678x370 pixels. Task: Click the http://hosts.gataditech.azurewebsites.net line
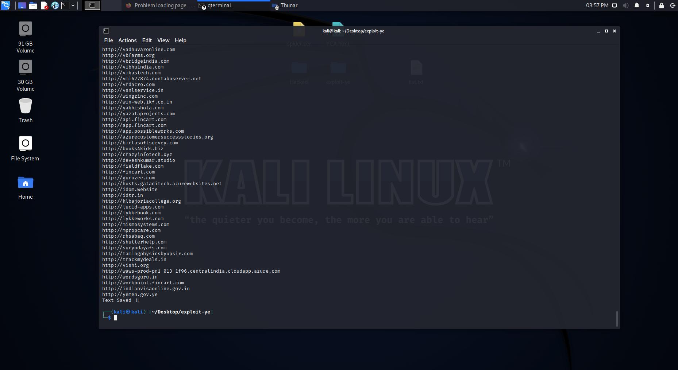(x=162, y=184)
